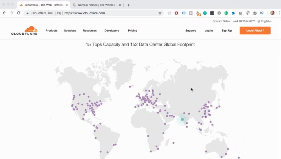Click the camera screenshot extension icon
Image resolution: width=281 pixels, height=159 pixels.
[x=240, y=13]
